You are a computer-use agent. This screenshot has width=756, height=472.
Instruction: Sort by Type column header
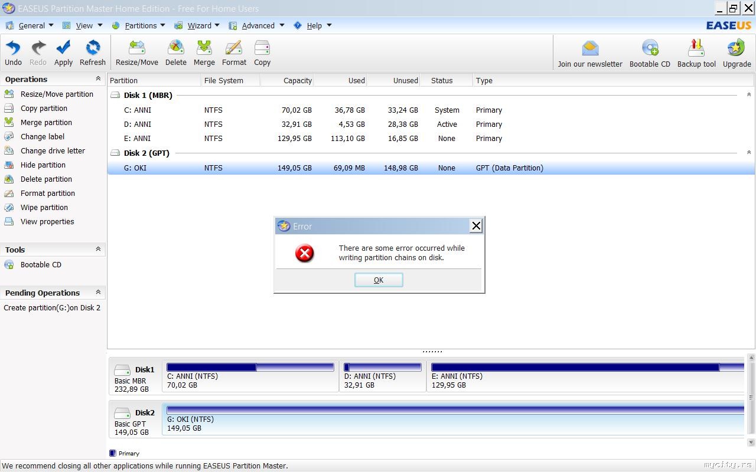(614, 80)
